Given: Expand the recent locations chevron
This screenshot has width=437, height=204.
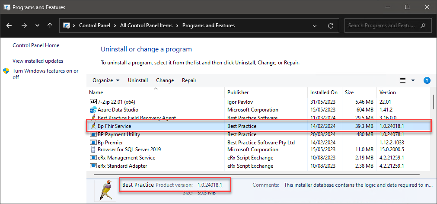Looking at the screenshot, I should coord(37,25).
